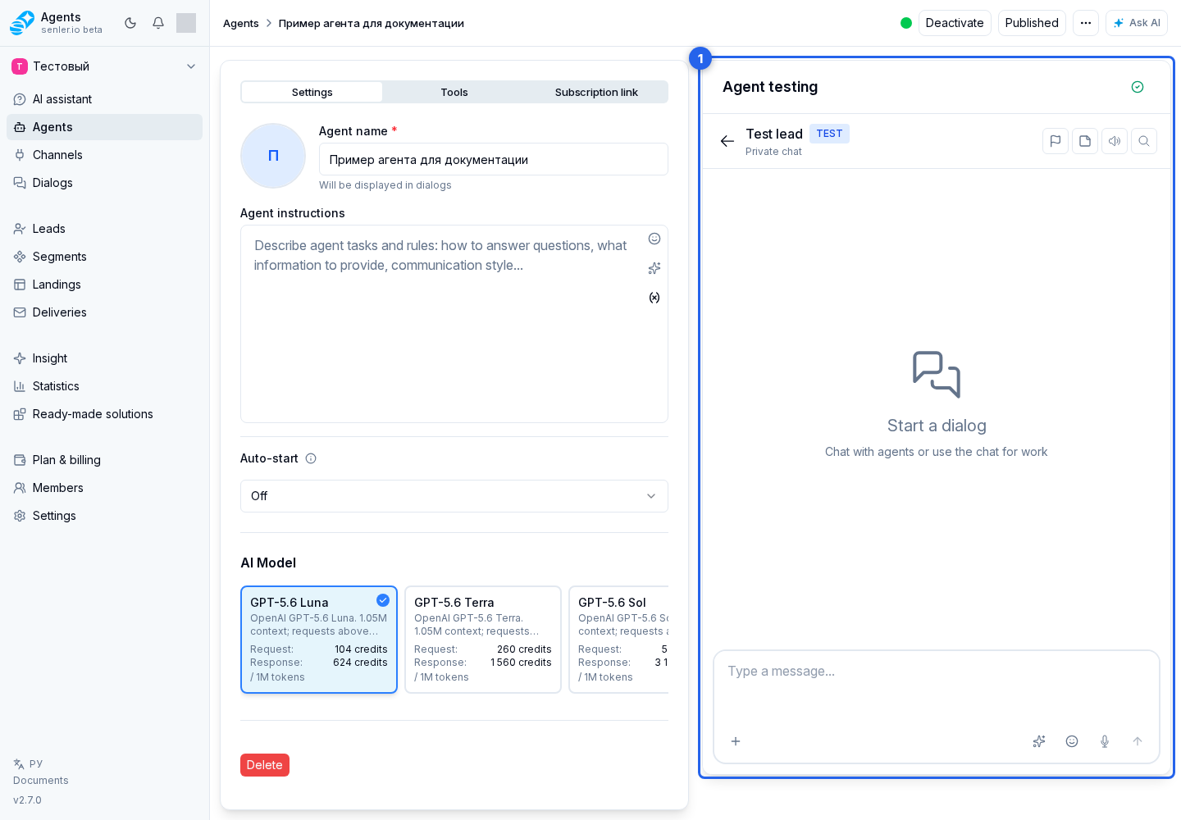The height and width of the screenshot is (820, 1181).
Task: Click the microphone icon in message box
Action: pos(1105,741)
